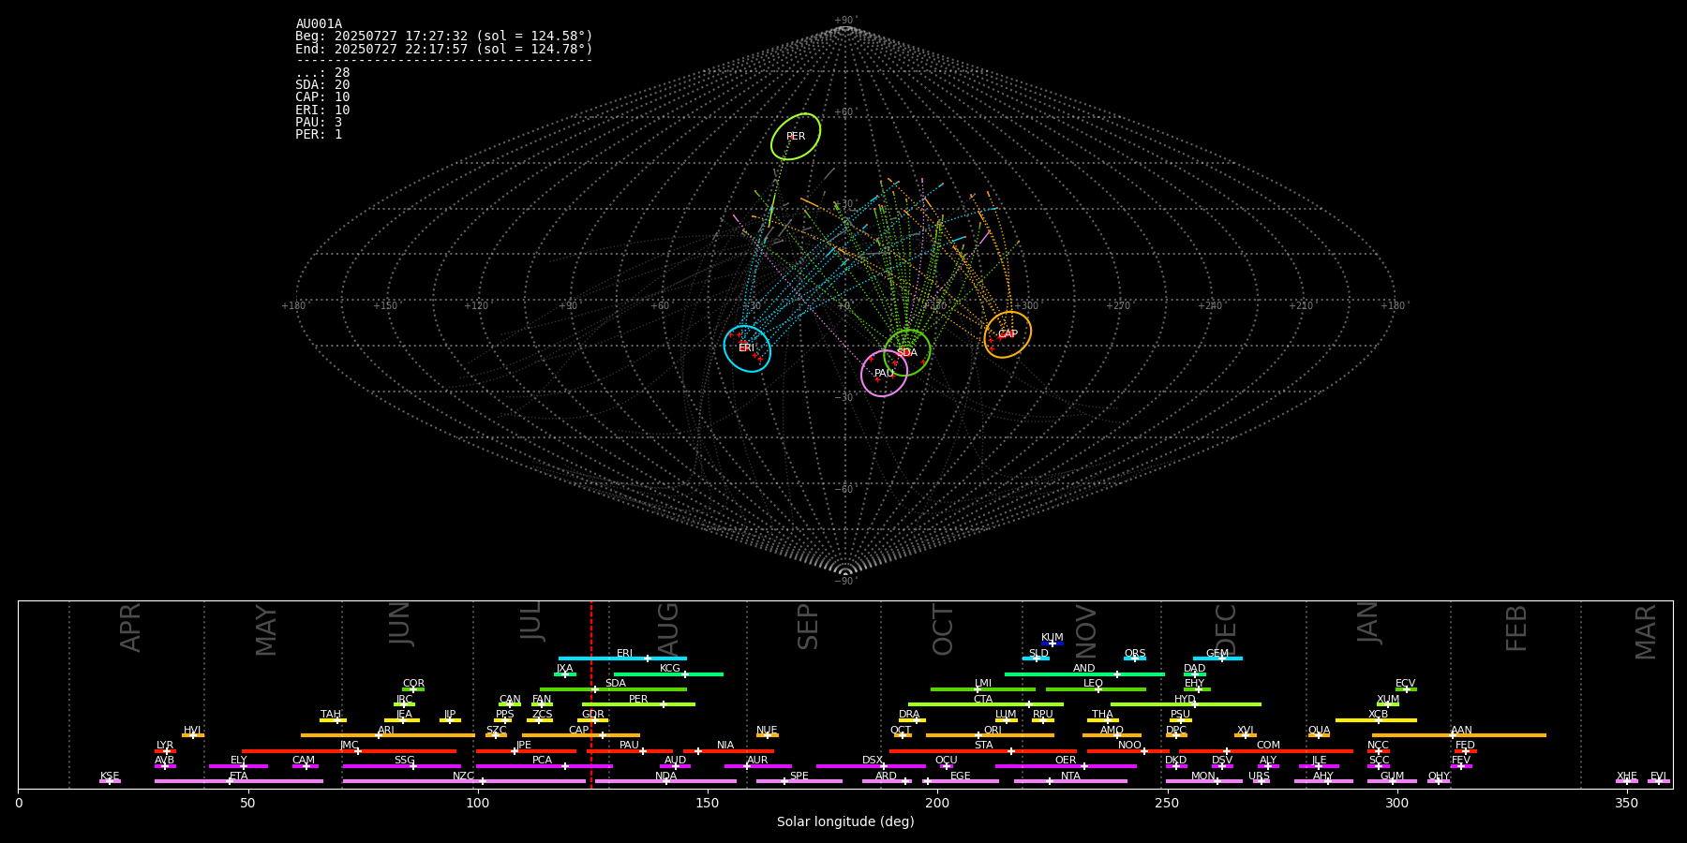1687x843 pixels.
Task: Select the ARI shower bar in timeline
Action: tap(388, 735)
